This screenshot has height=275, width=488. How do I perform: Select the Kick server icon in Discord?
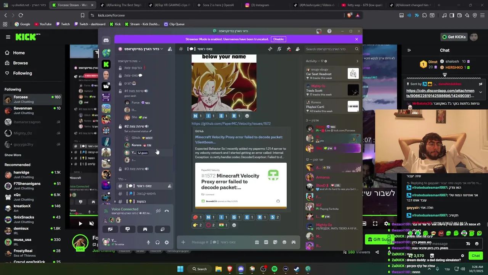click(x=106, y=64)
